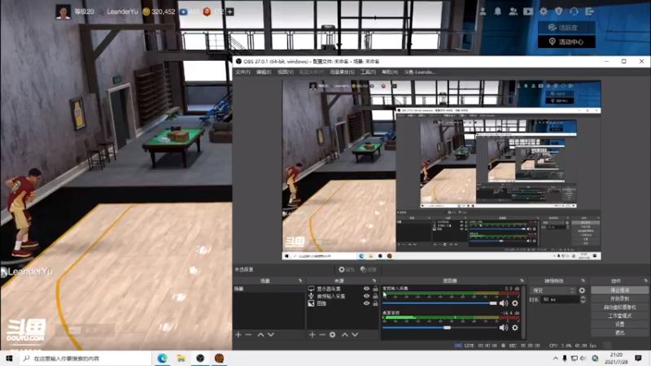Open the Help (帮助) menu in OBS

pos(390,72)
